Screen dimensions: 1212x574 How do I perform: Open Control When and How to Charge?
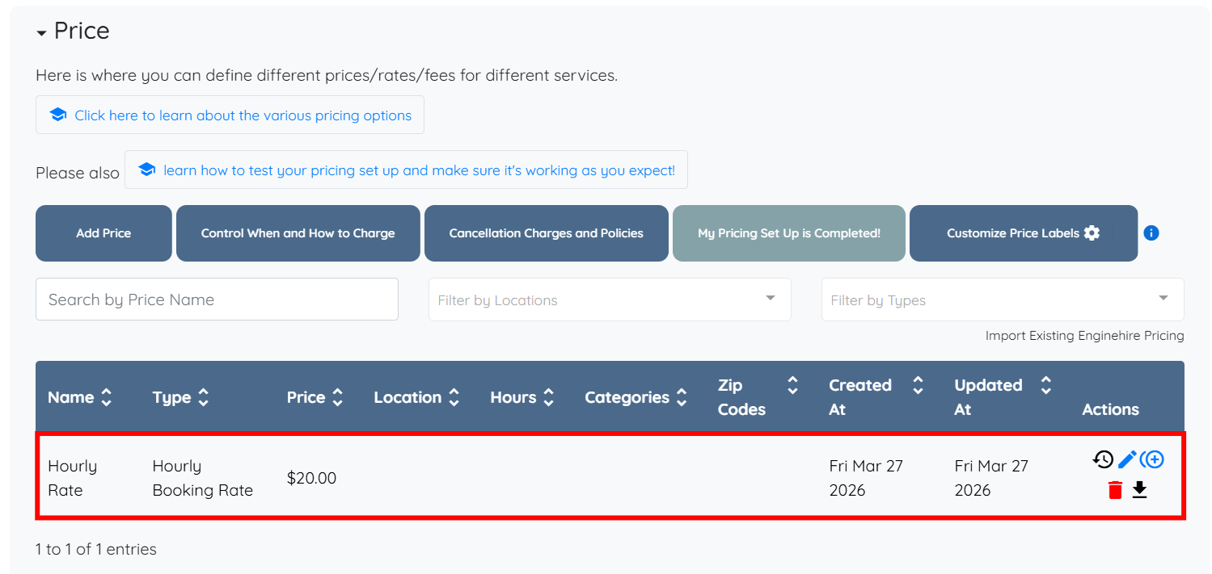(298, 233)
